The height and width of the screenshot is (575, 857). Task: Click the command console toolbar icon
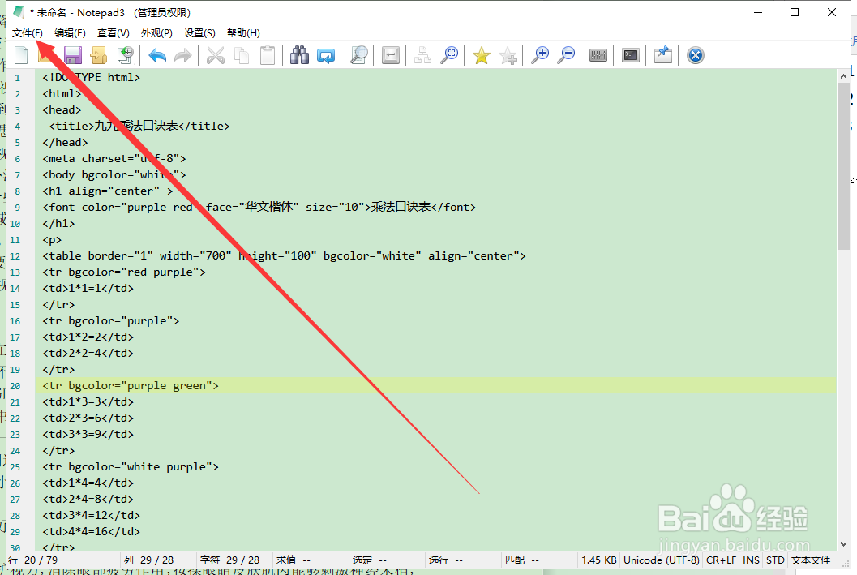click(631, 55)
